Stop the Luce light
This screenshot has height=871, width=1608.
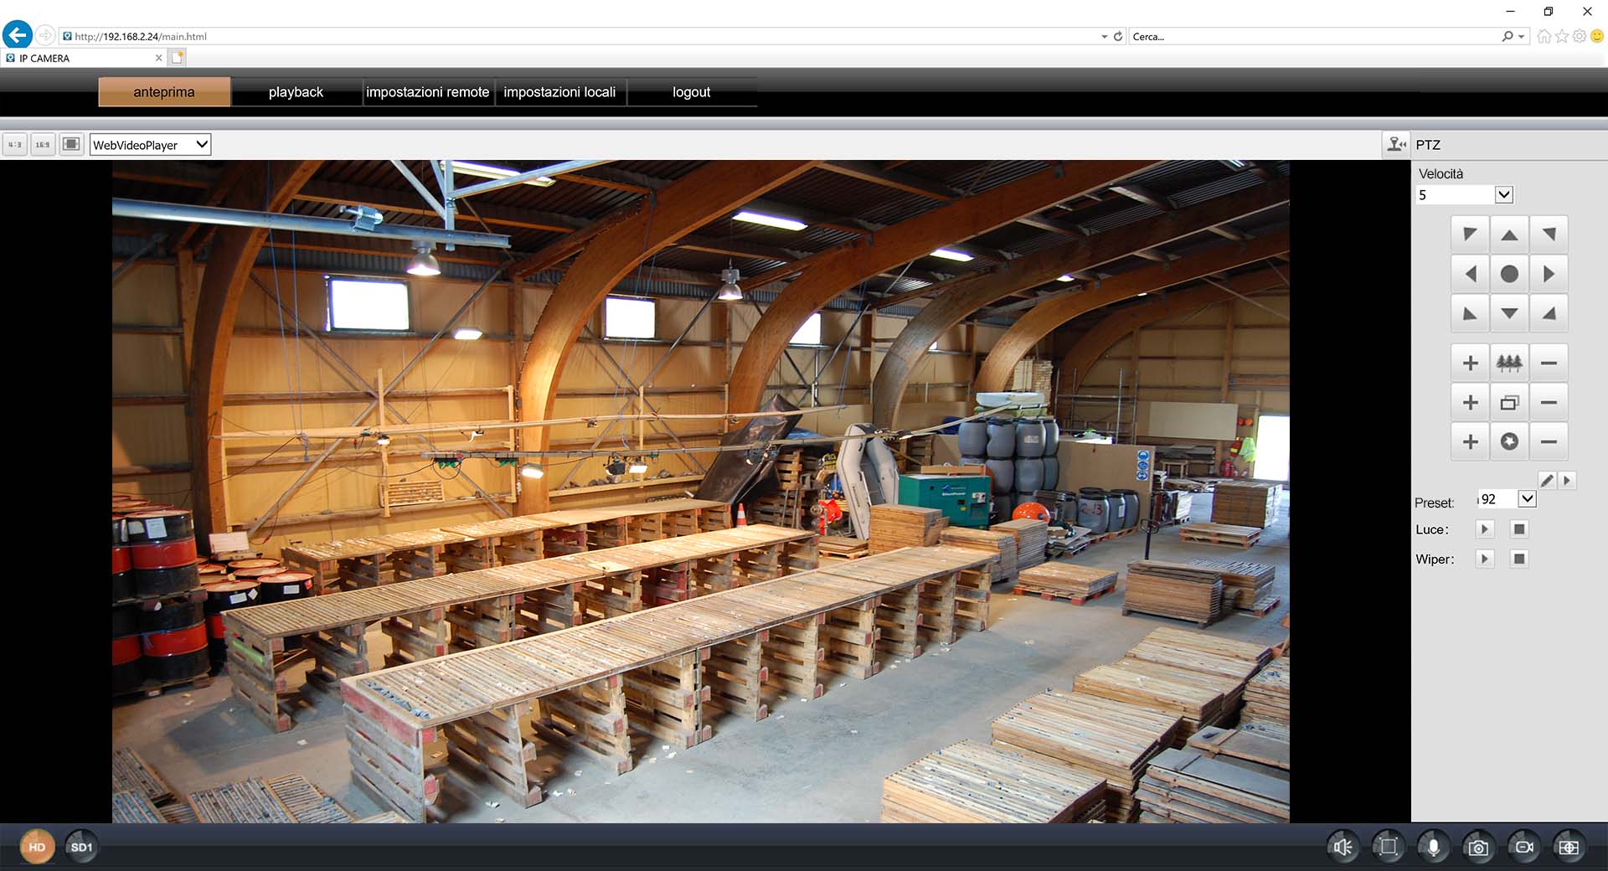pos(1519,529)
